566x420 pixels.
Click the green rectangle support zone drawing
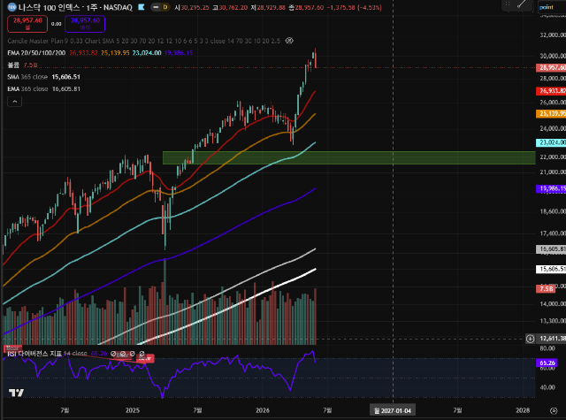[348, 157]
